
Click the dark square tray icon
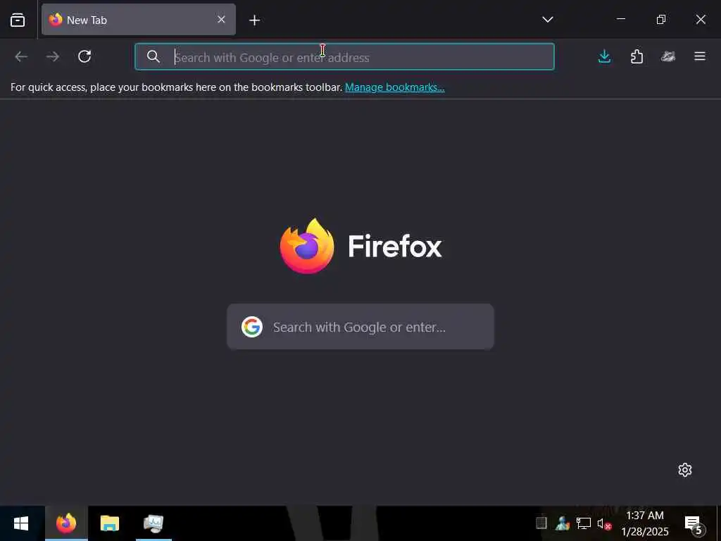541,523
